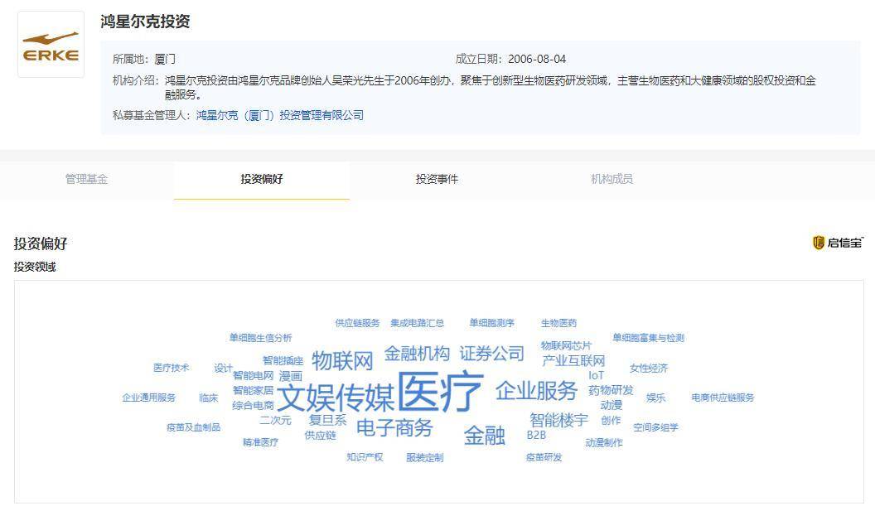The image size is (875, 511).
Task: Click the 医疗 word in the cloud
Action: (x=440, y=392)
